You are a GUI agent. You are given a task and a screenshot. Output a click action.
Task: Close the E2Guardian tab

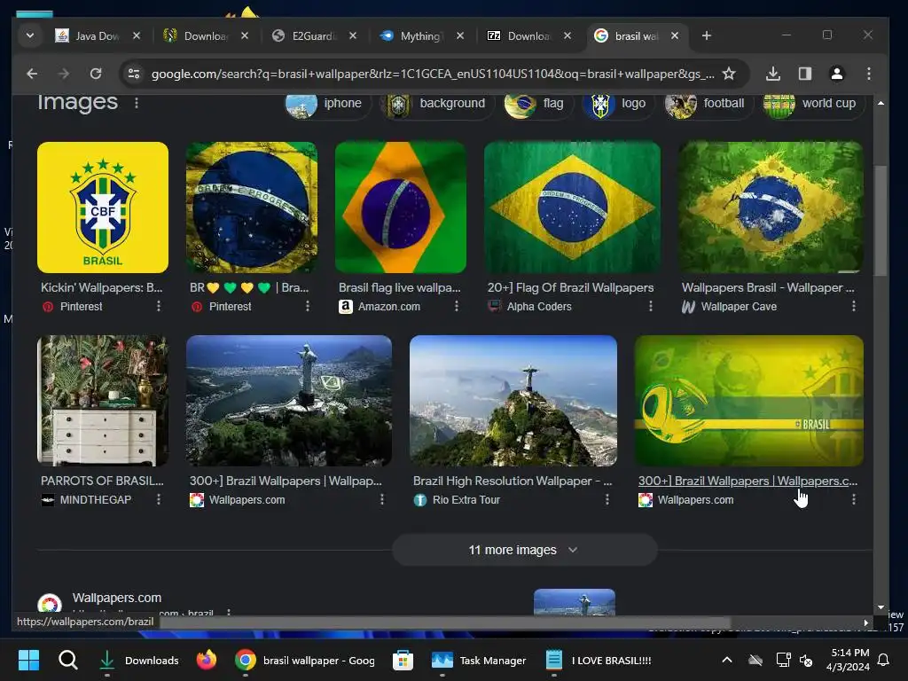click(x=353, y=35)
